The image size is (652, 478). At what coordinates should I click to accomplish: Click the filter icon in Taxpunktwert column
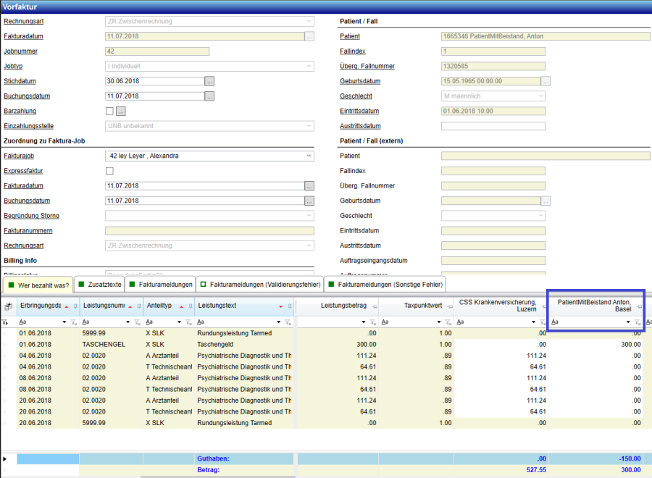[x=447, y=322]
